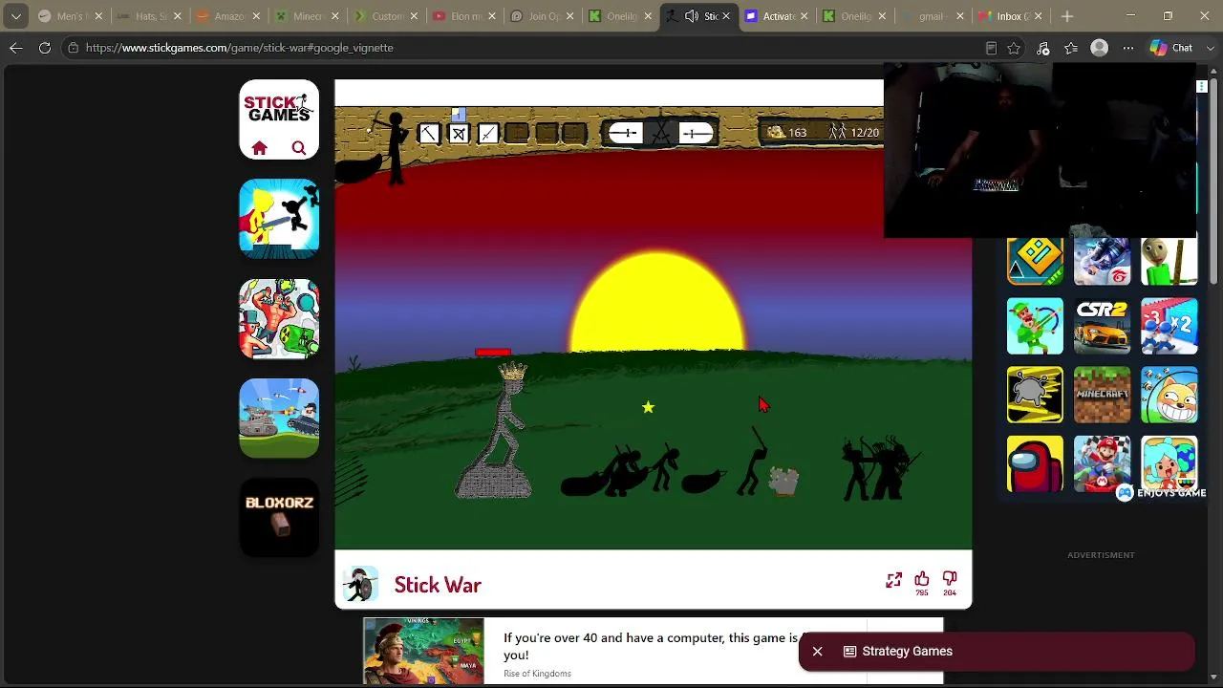Open the CSR2 racing ad icon
Image resolution: width=1223 pixels, height=688 pixels.
[x=1102, y=326]
